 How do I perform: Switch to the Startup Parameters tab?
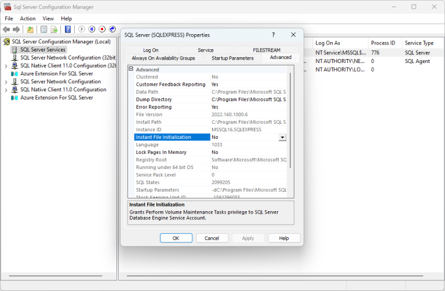[x=233, y=58]
